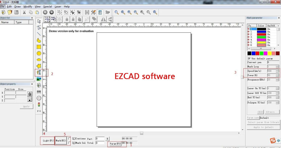Select the Polygon drawing tool
The width and height of the screenshot is (281, 148).
tap(39, 66)
